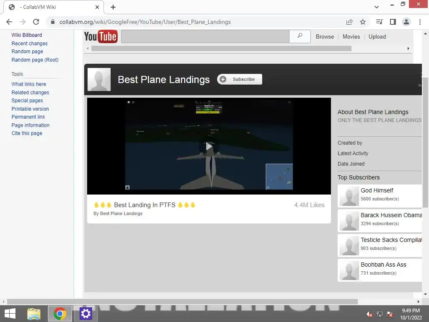Click Testicle Sacks Compilat subscriber avatar
The width and height of the screenshot is (429, 322).
349,246
